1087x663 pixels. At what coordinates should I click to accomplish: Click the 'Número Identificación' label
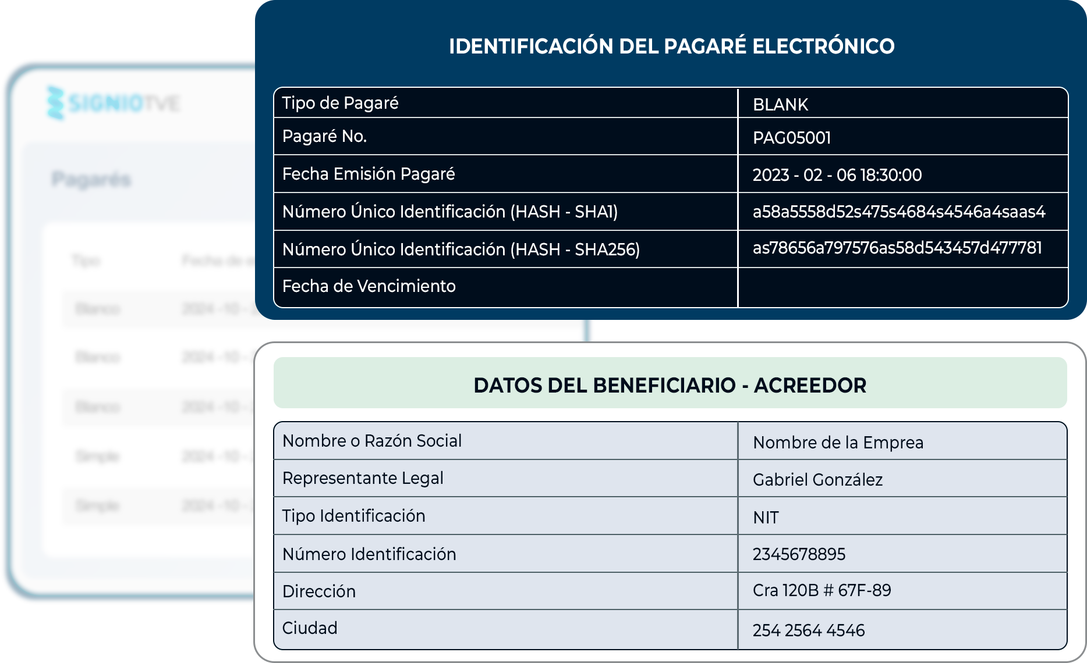[x=369, y=554]
